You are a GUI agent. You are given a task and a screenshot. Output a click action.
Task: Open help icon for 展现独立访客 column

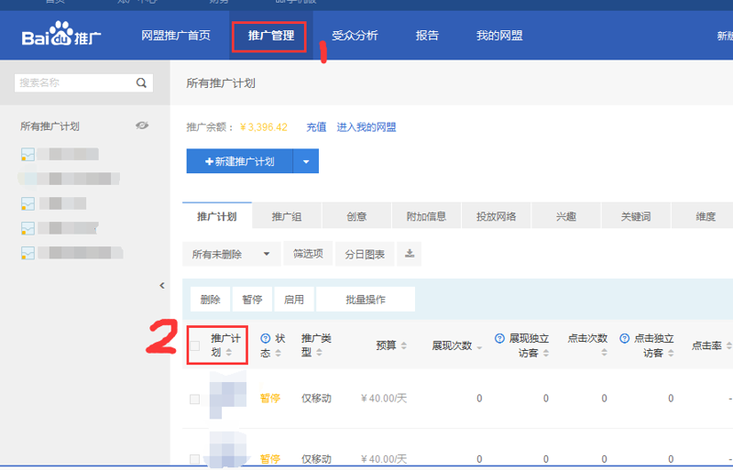(499, 338)
